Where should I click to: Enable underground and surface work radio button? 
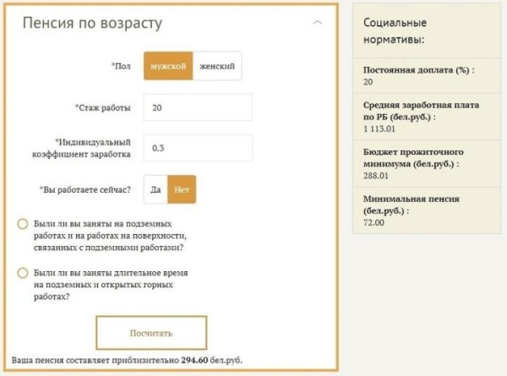click(22, 223)
